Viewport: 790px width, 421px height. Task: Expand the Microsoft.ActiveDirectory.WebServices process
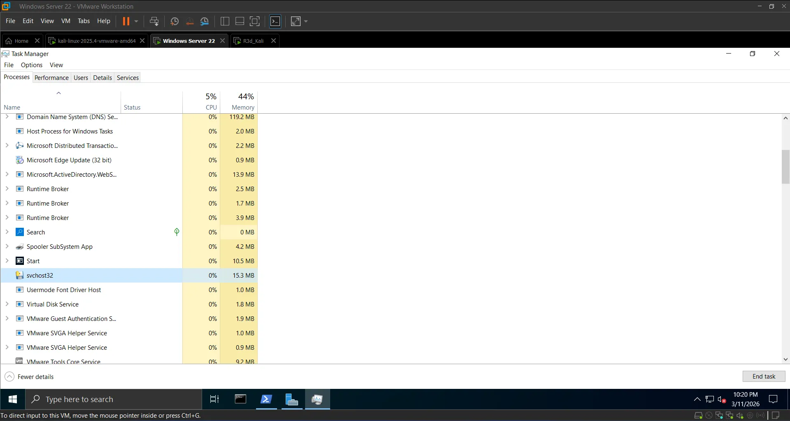(x=7, y=175)
